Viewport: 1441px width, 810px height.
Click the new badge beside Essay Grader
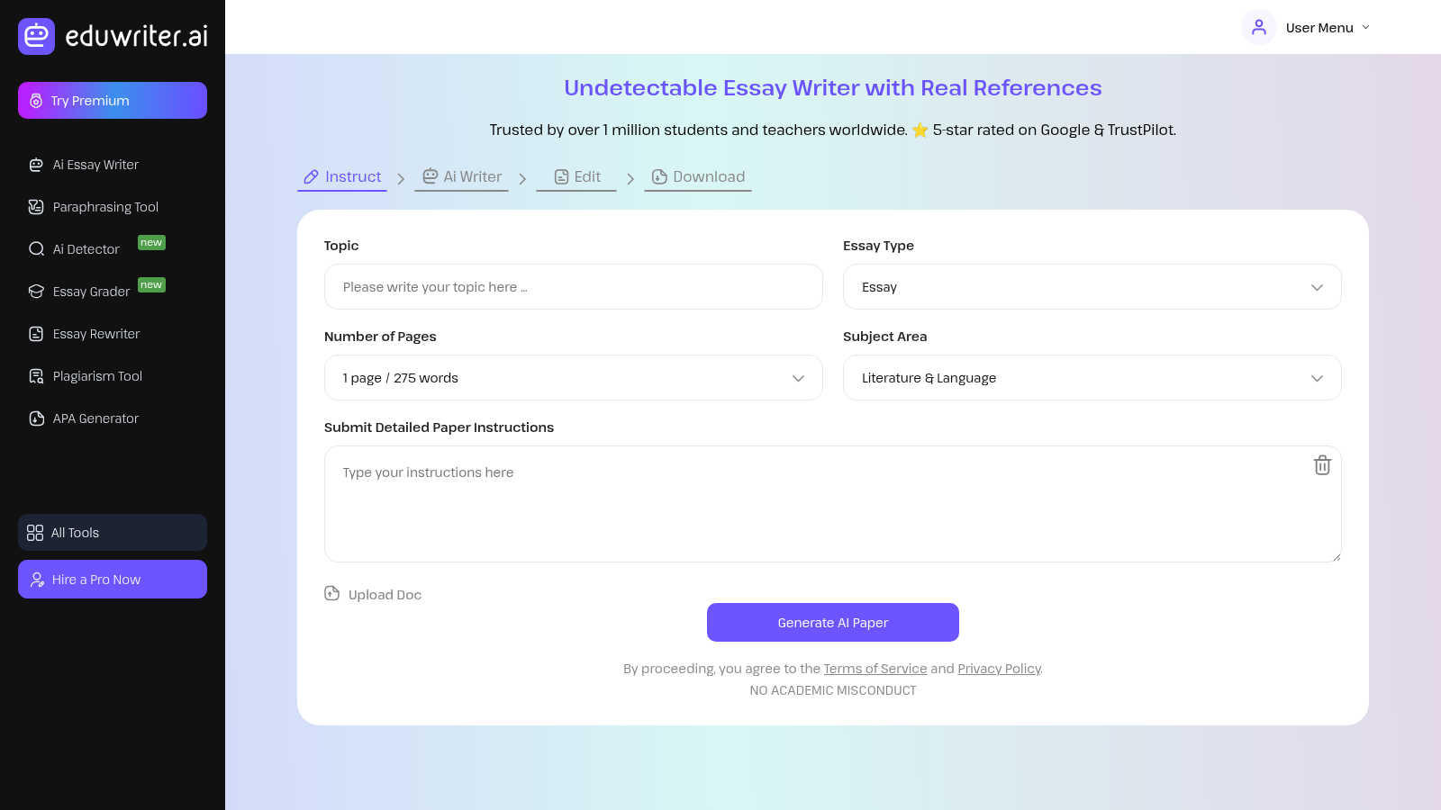[x=151, y=285]
